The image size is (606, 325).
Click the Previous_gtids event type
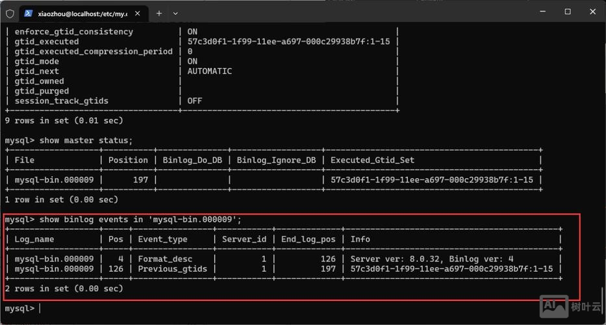[172, 269]
